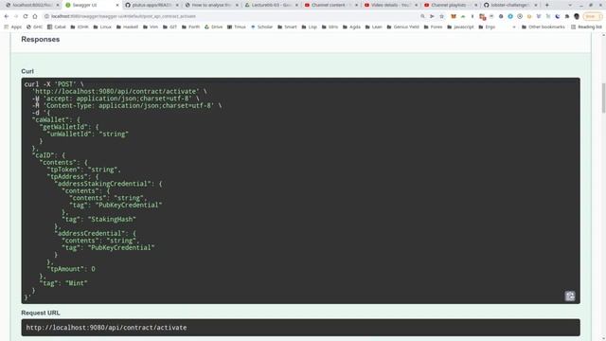
Task: Open the Tmux bookmark
Action: (237, 27)
